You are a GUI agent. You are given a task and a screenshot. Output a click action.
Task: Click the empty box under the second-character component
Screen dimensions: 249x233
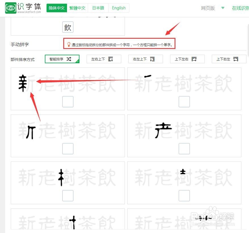[x=184, y=149]
